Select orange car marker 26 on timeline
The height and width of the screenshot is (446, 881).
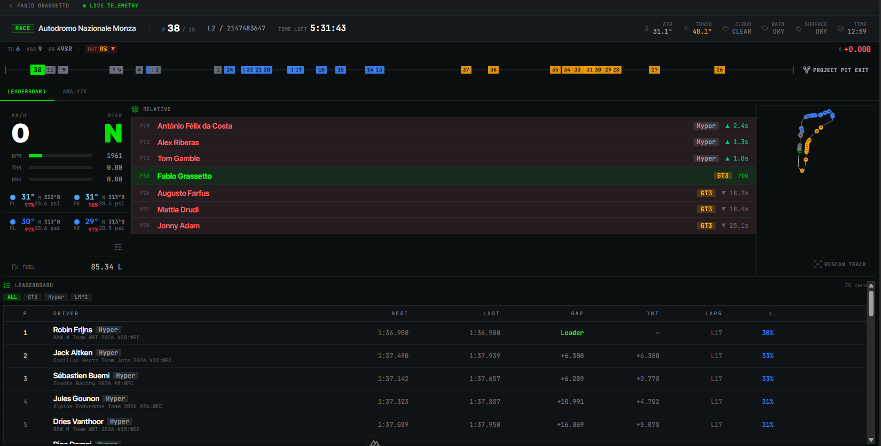tap(720, 70)
